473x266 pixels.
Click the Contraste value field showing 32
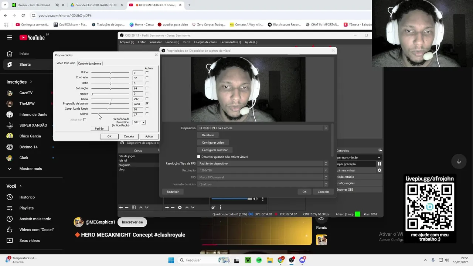click(137, 78)
